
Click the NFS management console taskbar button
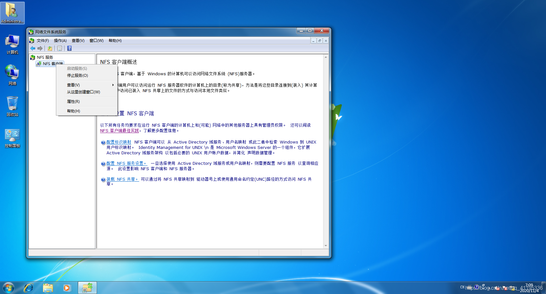[x=87, y=288]
